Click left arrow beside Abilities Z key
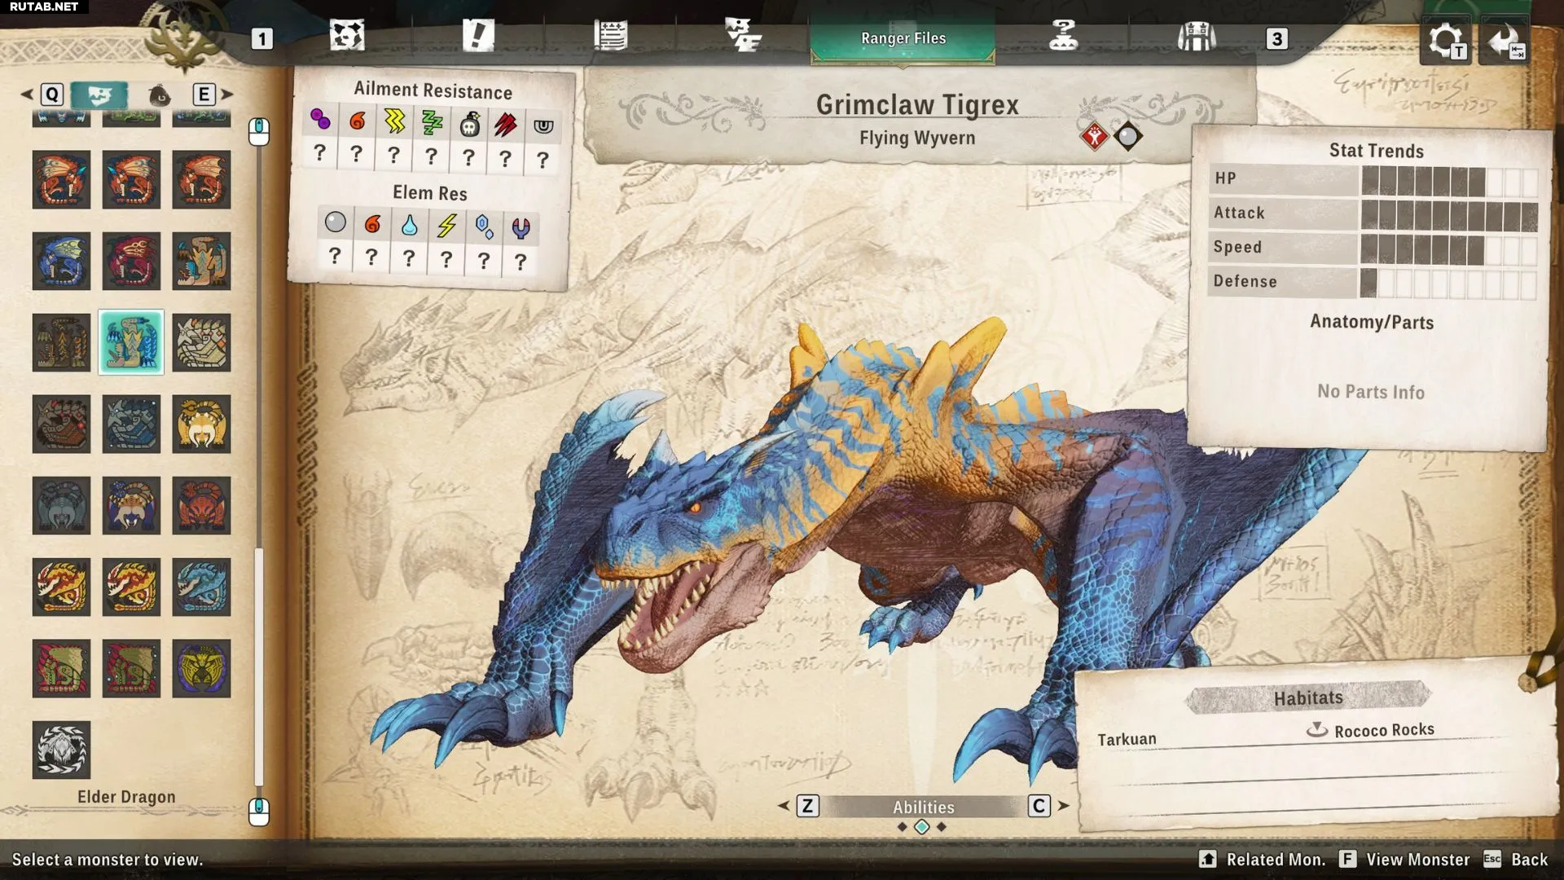The image size is (1564, 880). click(x=784, y=806)
